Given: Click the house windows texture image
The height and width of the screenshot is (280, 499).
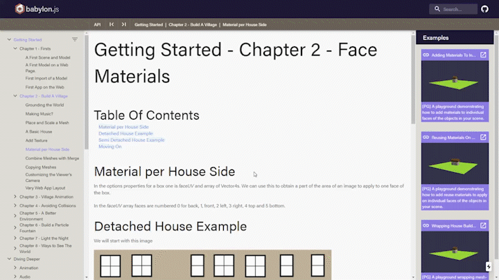Looking at the screenshot, I should click(x=213, y=265).
